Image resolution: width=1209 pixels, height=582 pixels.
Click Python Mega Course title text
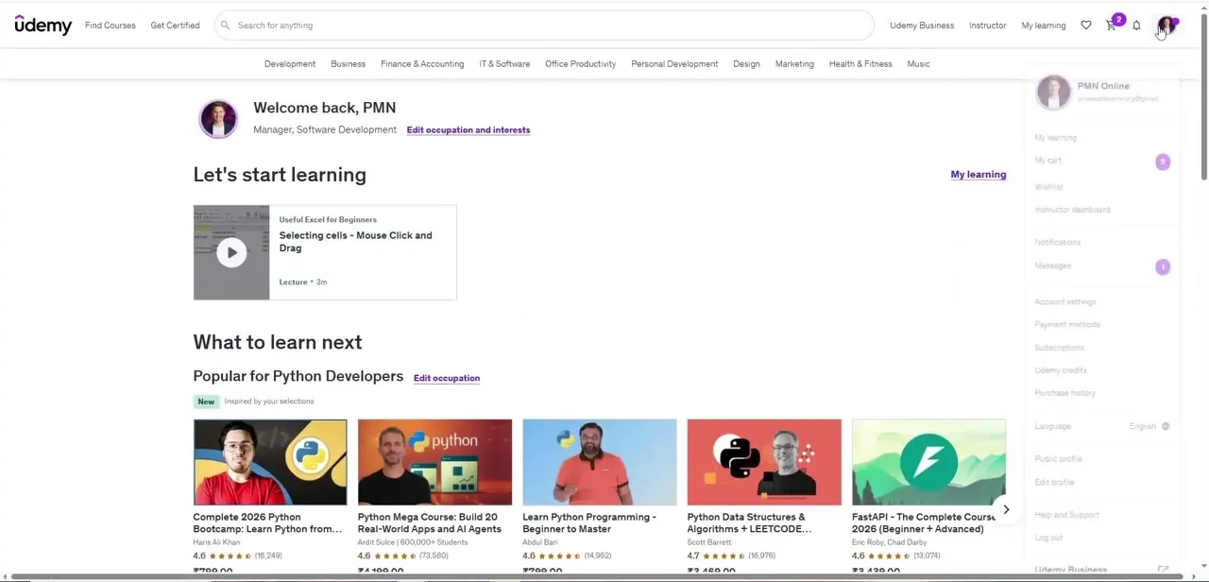point(430,523)
